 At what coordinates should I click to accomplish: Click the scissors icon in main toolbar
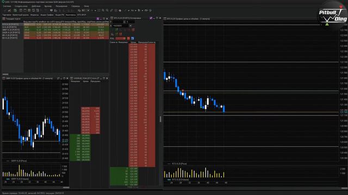[x=10, y=10]
